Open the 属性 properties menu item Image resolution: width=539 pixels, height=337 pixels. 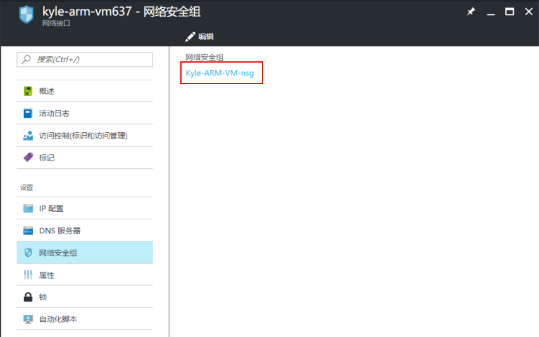pyautogui.click(x=47, y=275)
